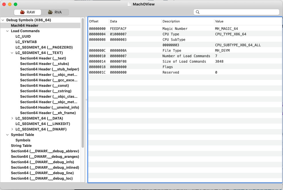Select the Number of Load Commands row
Image resolution: width=283 pixels, height=190 pixels.
coord(185,56)
